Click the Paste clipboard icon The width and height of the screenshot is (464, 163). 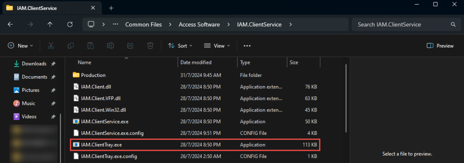(x=91, y=46)
